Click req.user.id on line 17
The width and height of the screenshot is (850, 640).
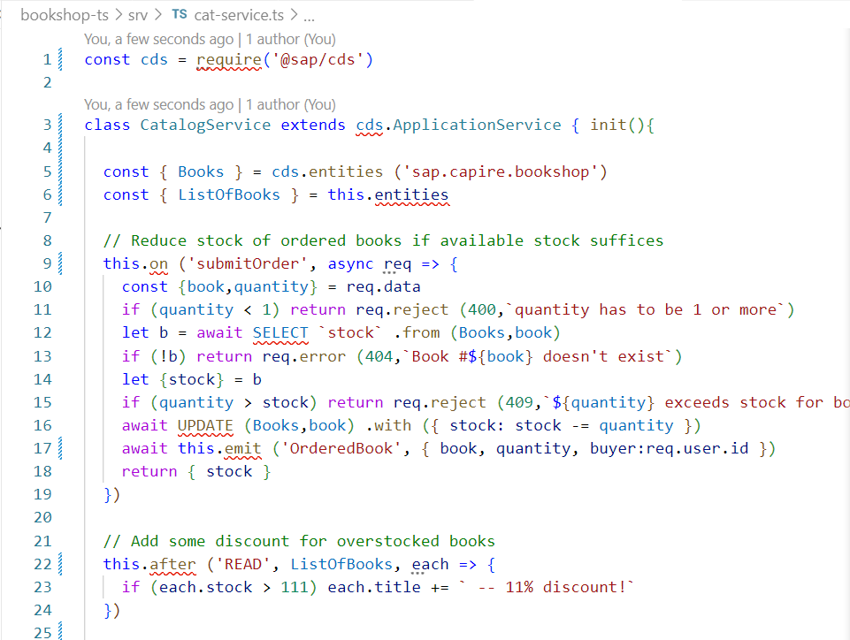coord(697,448)
